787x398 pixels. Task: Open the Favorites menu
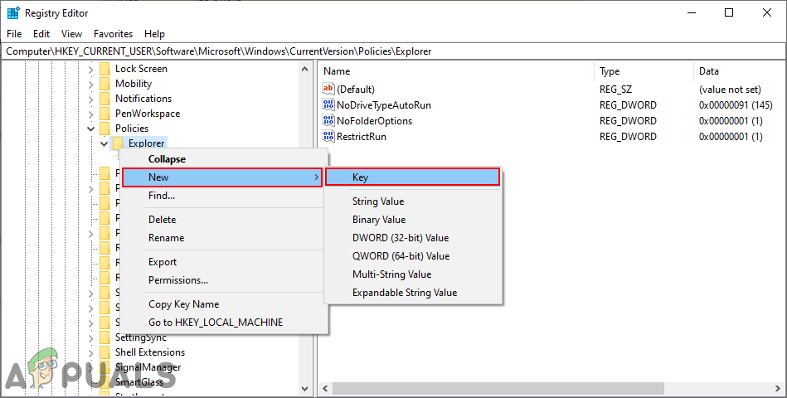click(113, 34)
